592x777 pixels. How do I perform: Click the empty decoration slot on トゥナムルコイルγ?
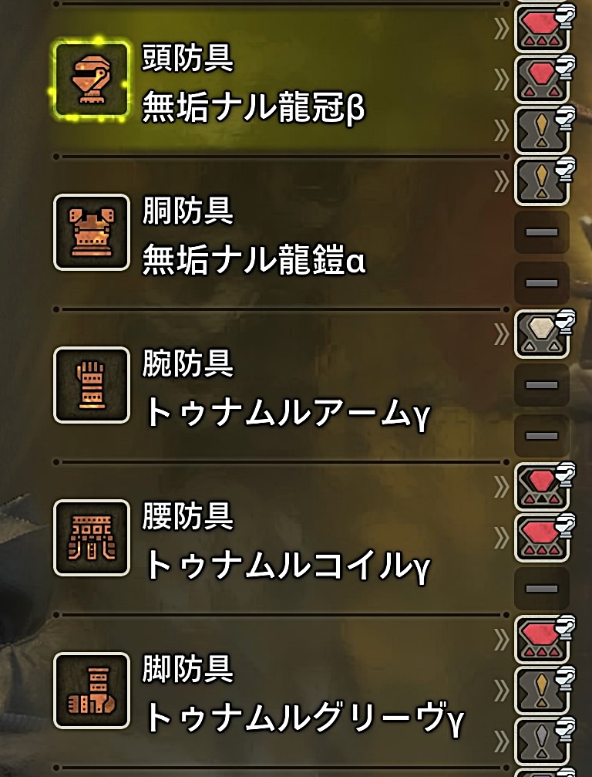pyautogui.click(x=542, y=589)
